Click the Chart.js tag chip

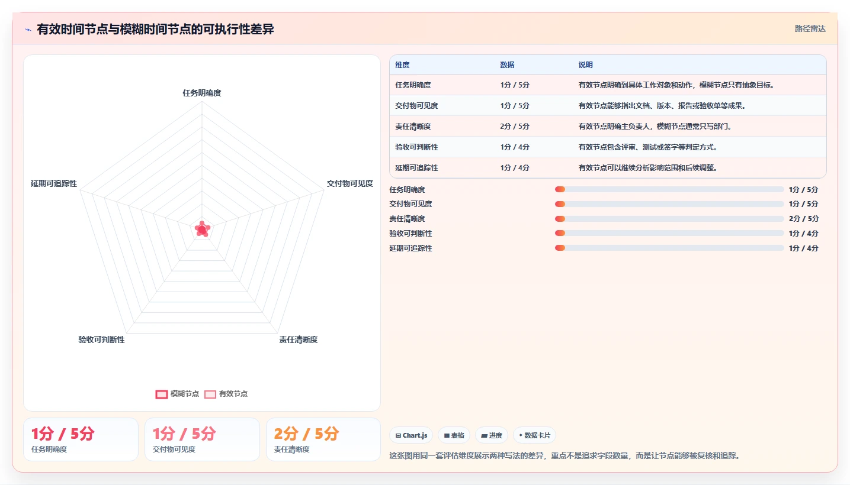click(x=411, y=435)
